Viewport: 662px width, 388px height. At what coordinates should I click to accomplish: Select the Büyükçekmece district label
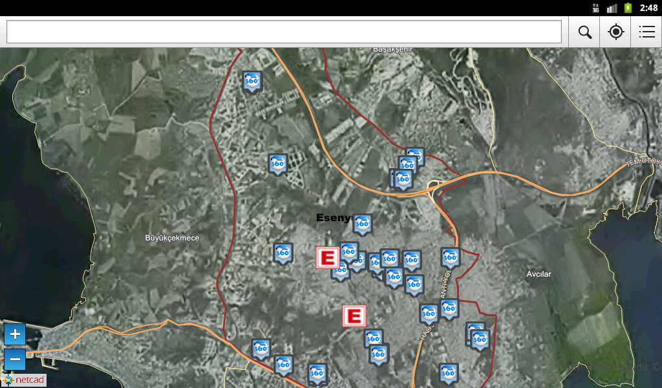(x=172, y=238)
